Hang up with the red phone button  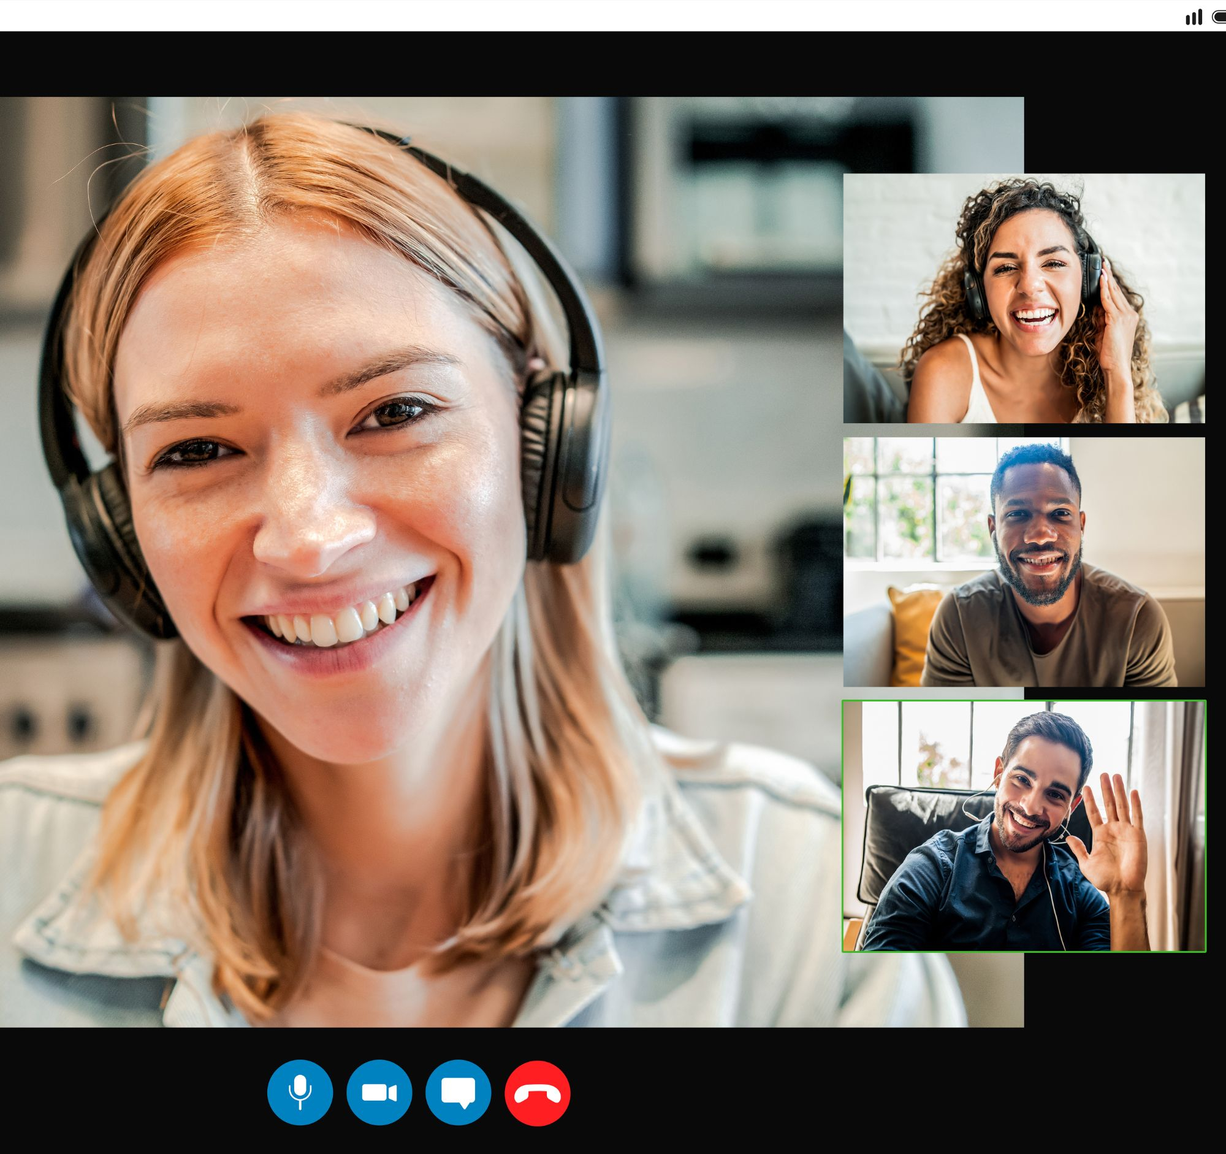click(537, 1093)
